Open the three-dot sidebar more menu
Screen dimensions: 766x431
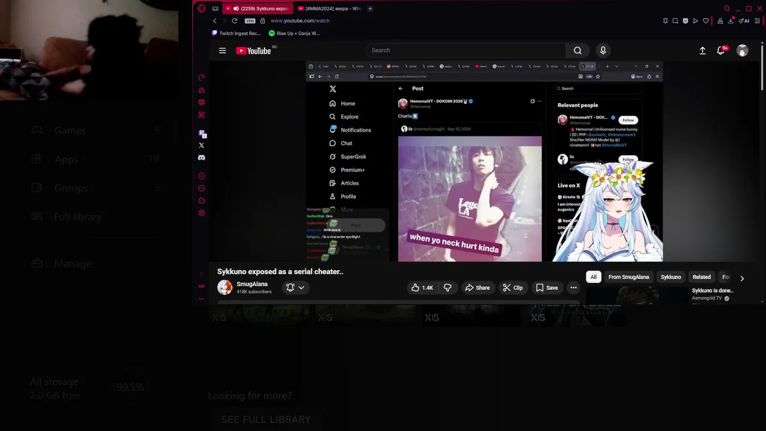click(x=202, y=298)
